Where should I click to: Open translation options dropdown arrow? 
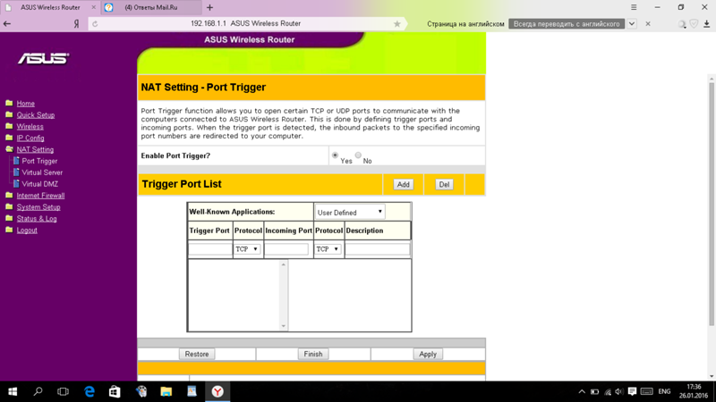tap(632, 24)
